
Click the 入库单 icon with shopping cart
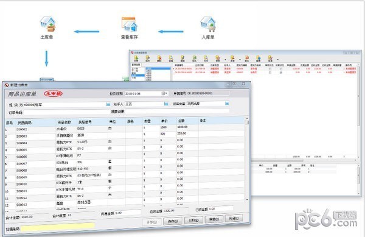click(x=208, y=24)
